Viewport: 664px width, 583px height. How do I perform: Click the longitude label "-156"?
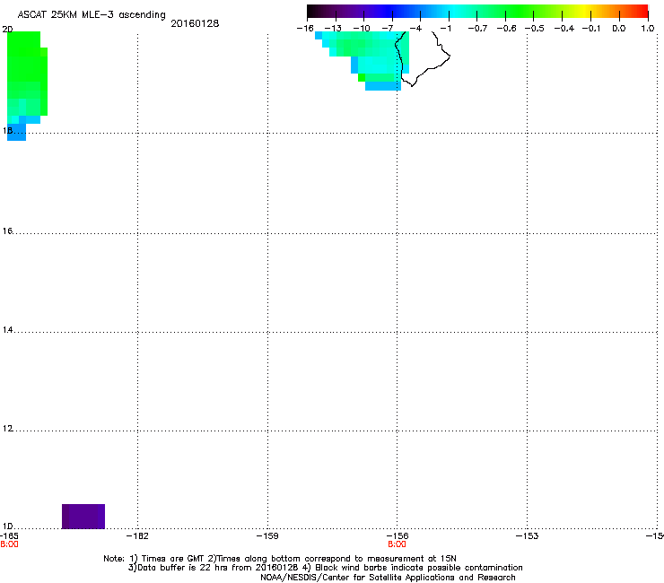(398, 536)
